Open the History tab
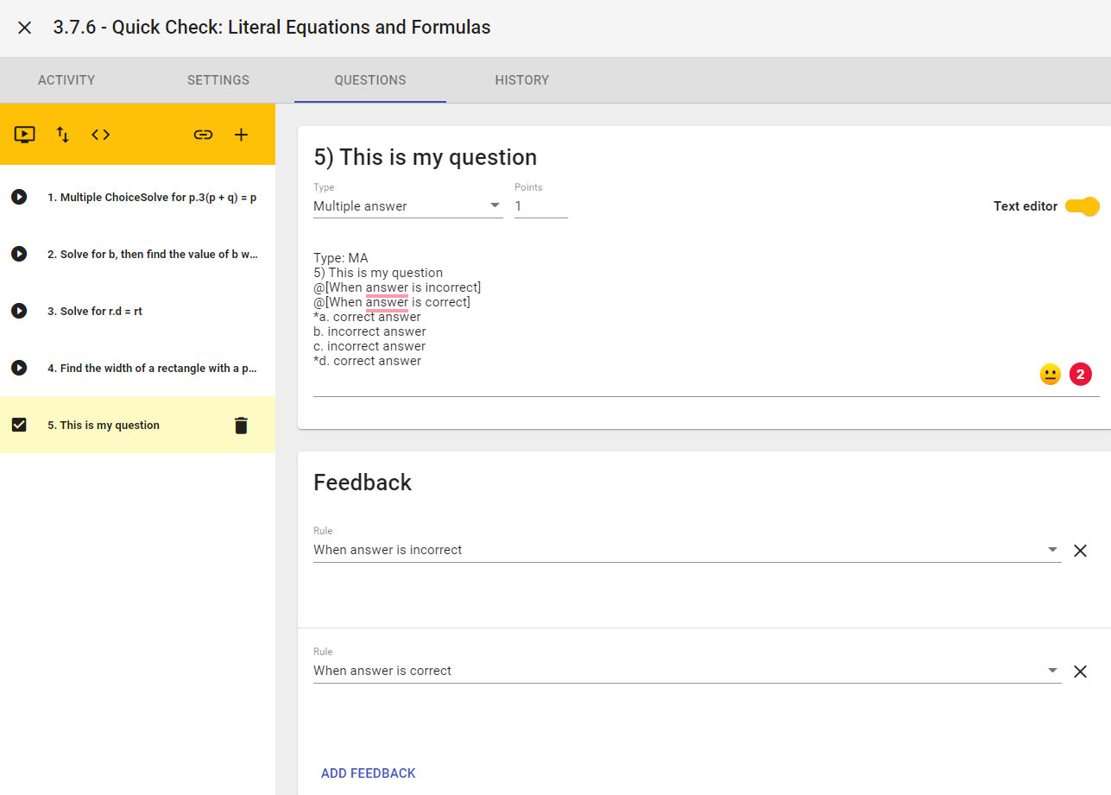Screen dimensions: 1111x795 coord(522,80)
